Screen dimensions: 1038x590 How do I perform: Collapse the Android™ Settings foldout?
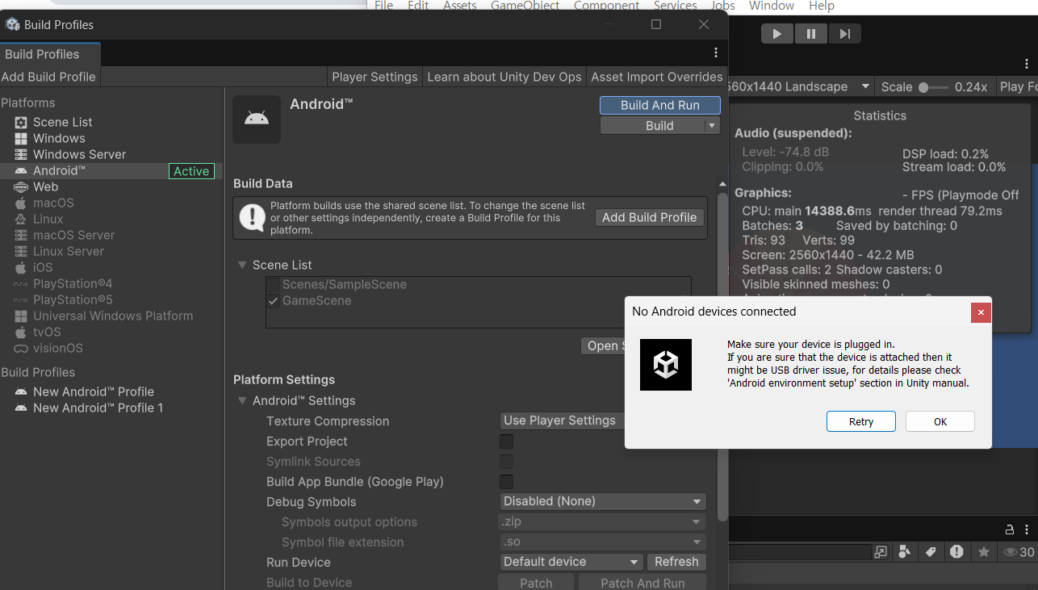click(x=242, y=400)
